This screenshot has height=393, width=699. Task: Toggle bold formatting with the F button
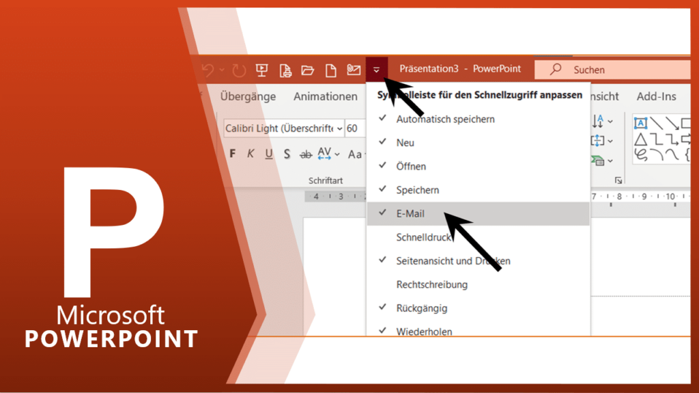(232, 154)
